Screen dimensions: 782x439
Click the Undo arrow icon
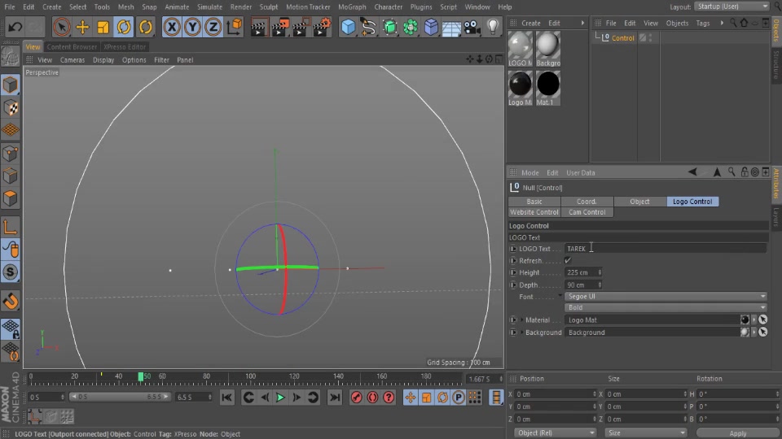coord(15,27)
